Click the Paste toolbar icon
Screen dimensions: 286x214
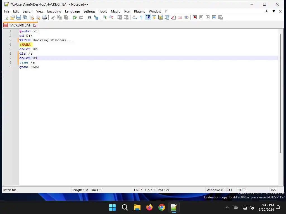66,17
